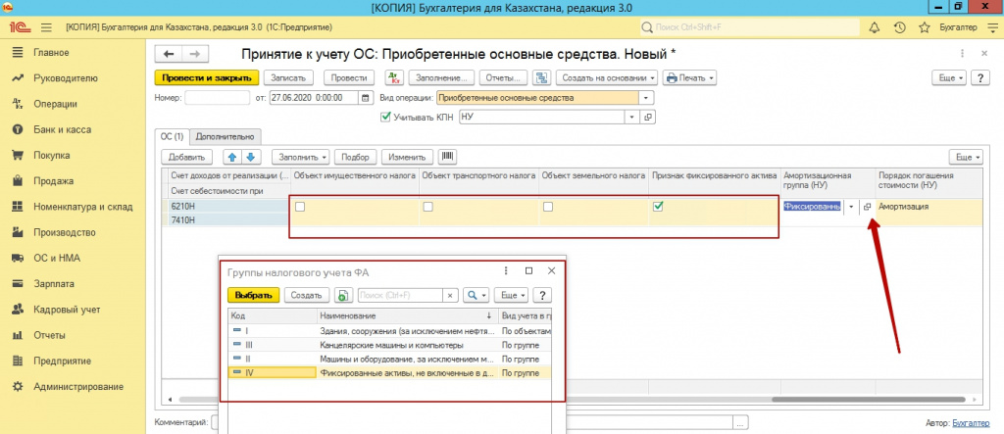Open document structure icon next to Отчеты

(x=542, y=77)
